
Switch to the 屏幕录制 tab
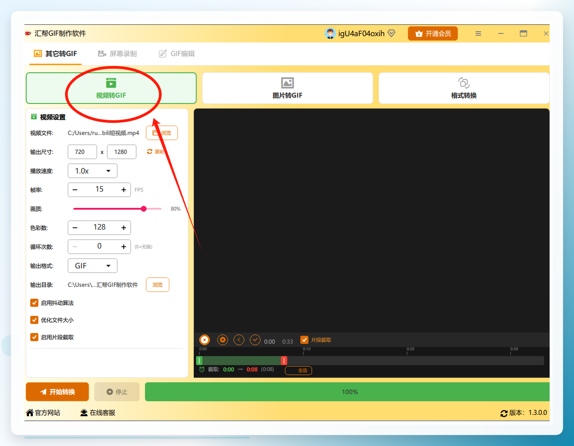[x=117, y=54]
